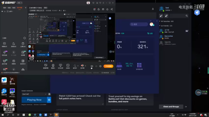Add a screen capture source

click(x=46, y=66)
